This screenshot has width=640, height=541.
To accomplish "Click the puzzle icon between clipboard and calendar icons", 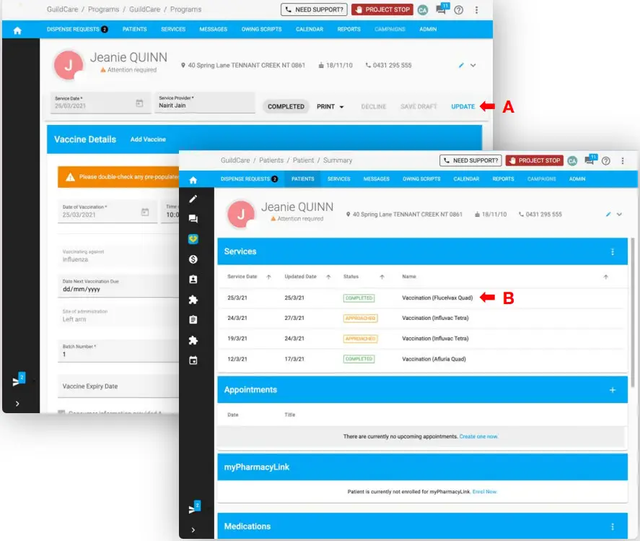I will pyautogui.click(x=193, y=340).
